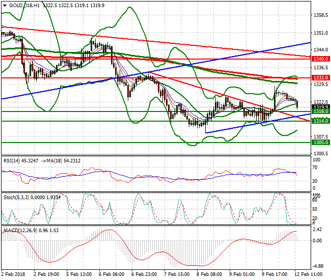Viewport: 331px width, 280px height.
Task: Open the chart menu triangle beside GOLD
Action: click(5, 6)
